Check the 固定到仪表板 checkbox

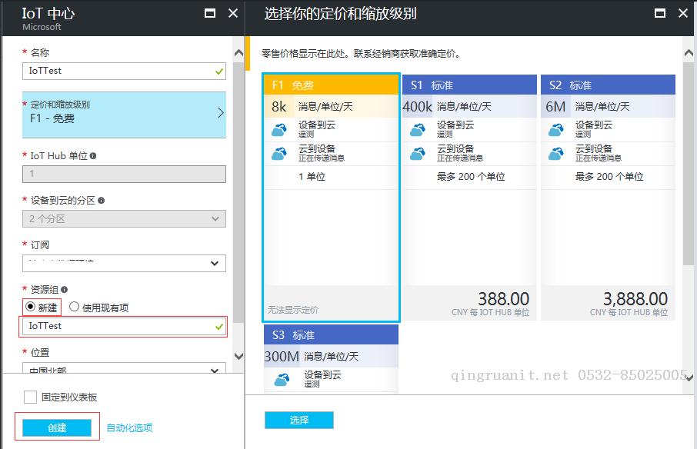pos(30,396)
